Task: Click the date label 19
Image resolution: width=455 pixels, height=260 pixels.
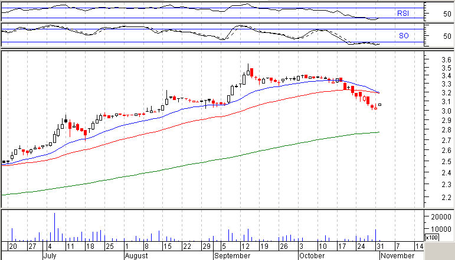Action: [x=264, y=246]
